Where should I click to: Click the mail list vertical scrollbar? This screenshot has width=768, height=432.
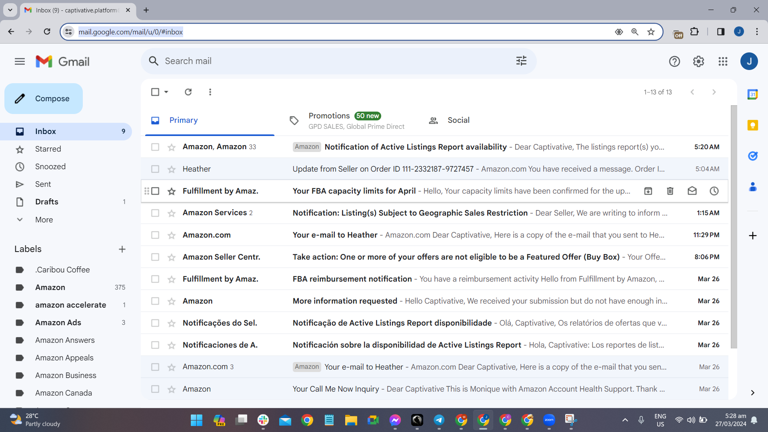(x=734, y=227)
